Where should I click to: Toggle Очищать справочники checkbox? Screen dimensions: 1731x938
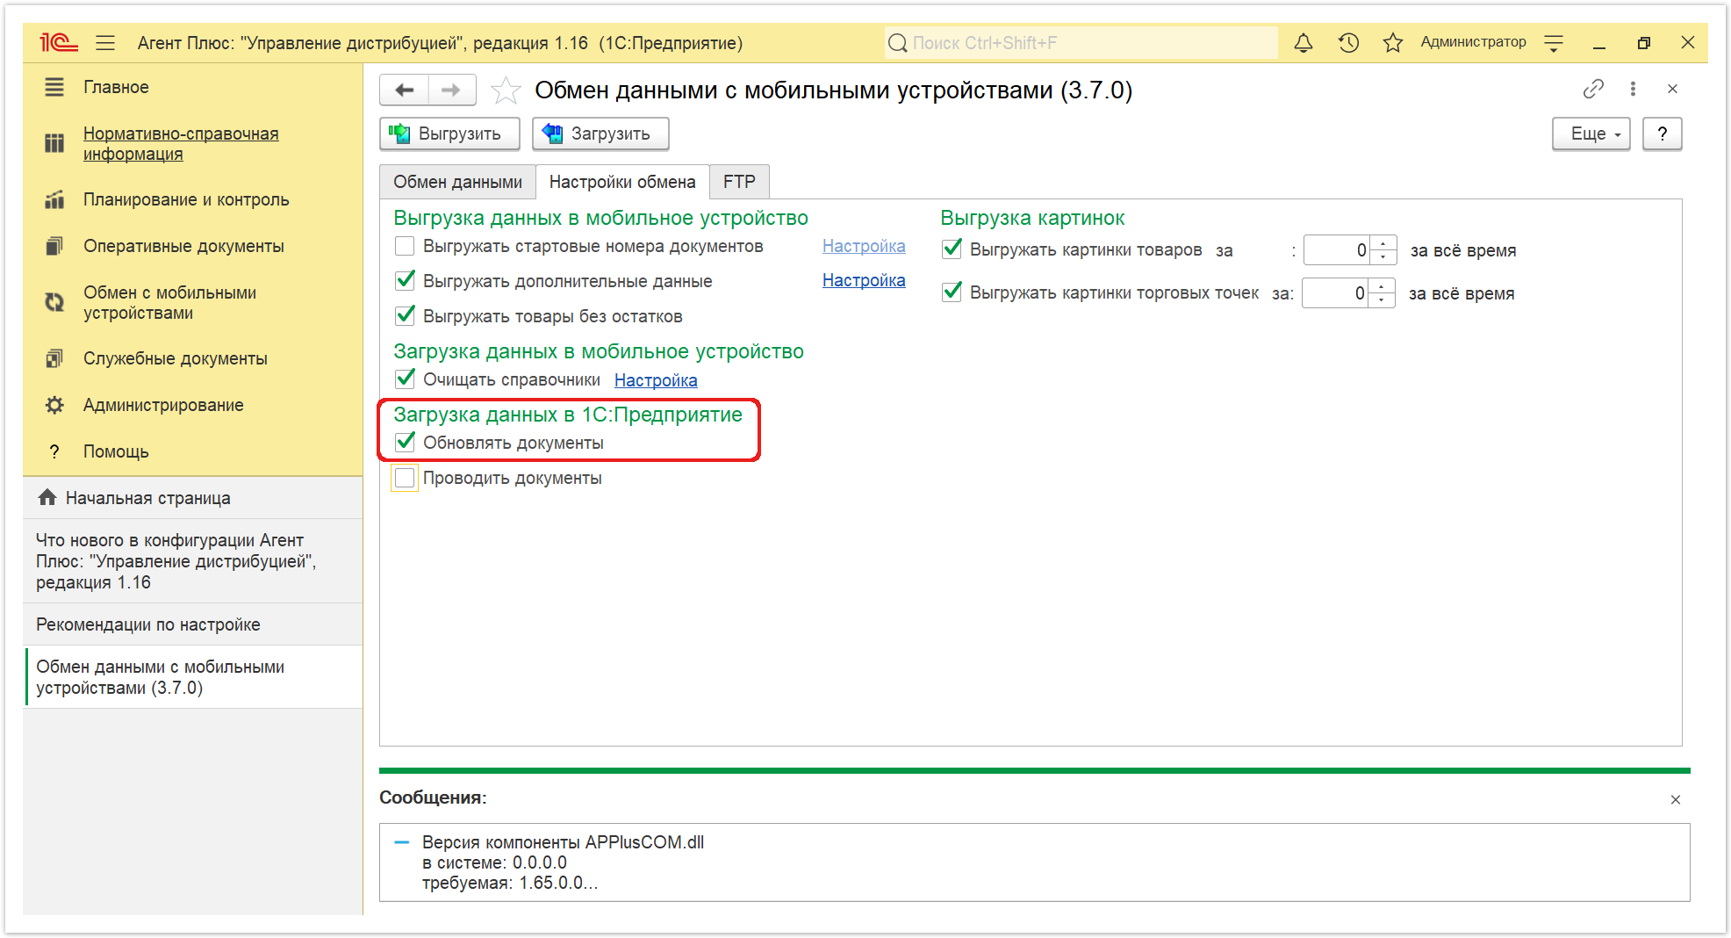pyautogui.click(x=405, y=379)
